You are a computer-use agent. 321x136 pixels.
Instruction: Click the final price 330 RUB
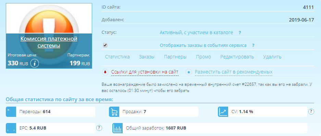(18, 63)
